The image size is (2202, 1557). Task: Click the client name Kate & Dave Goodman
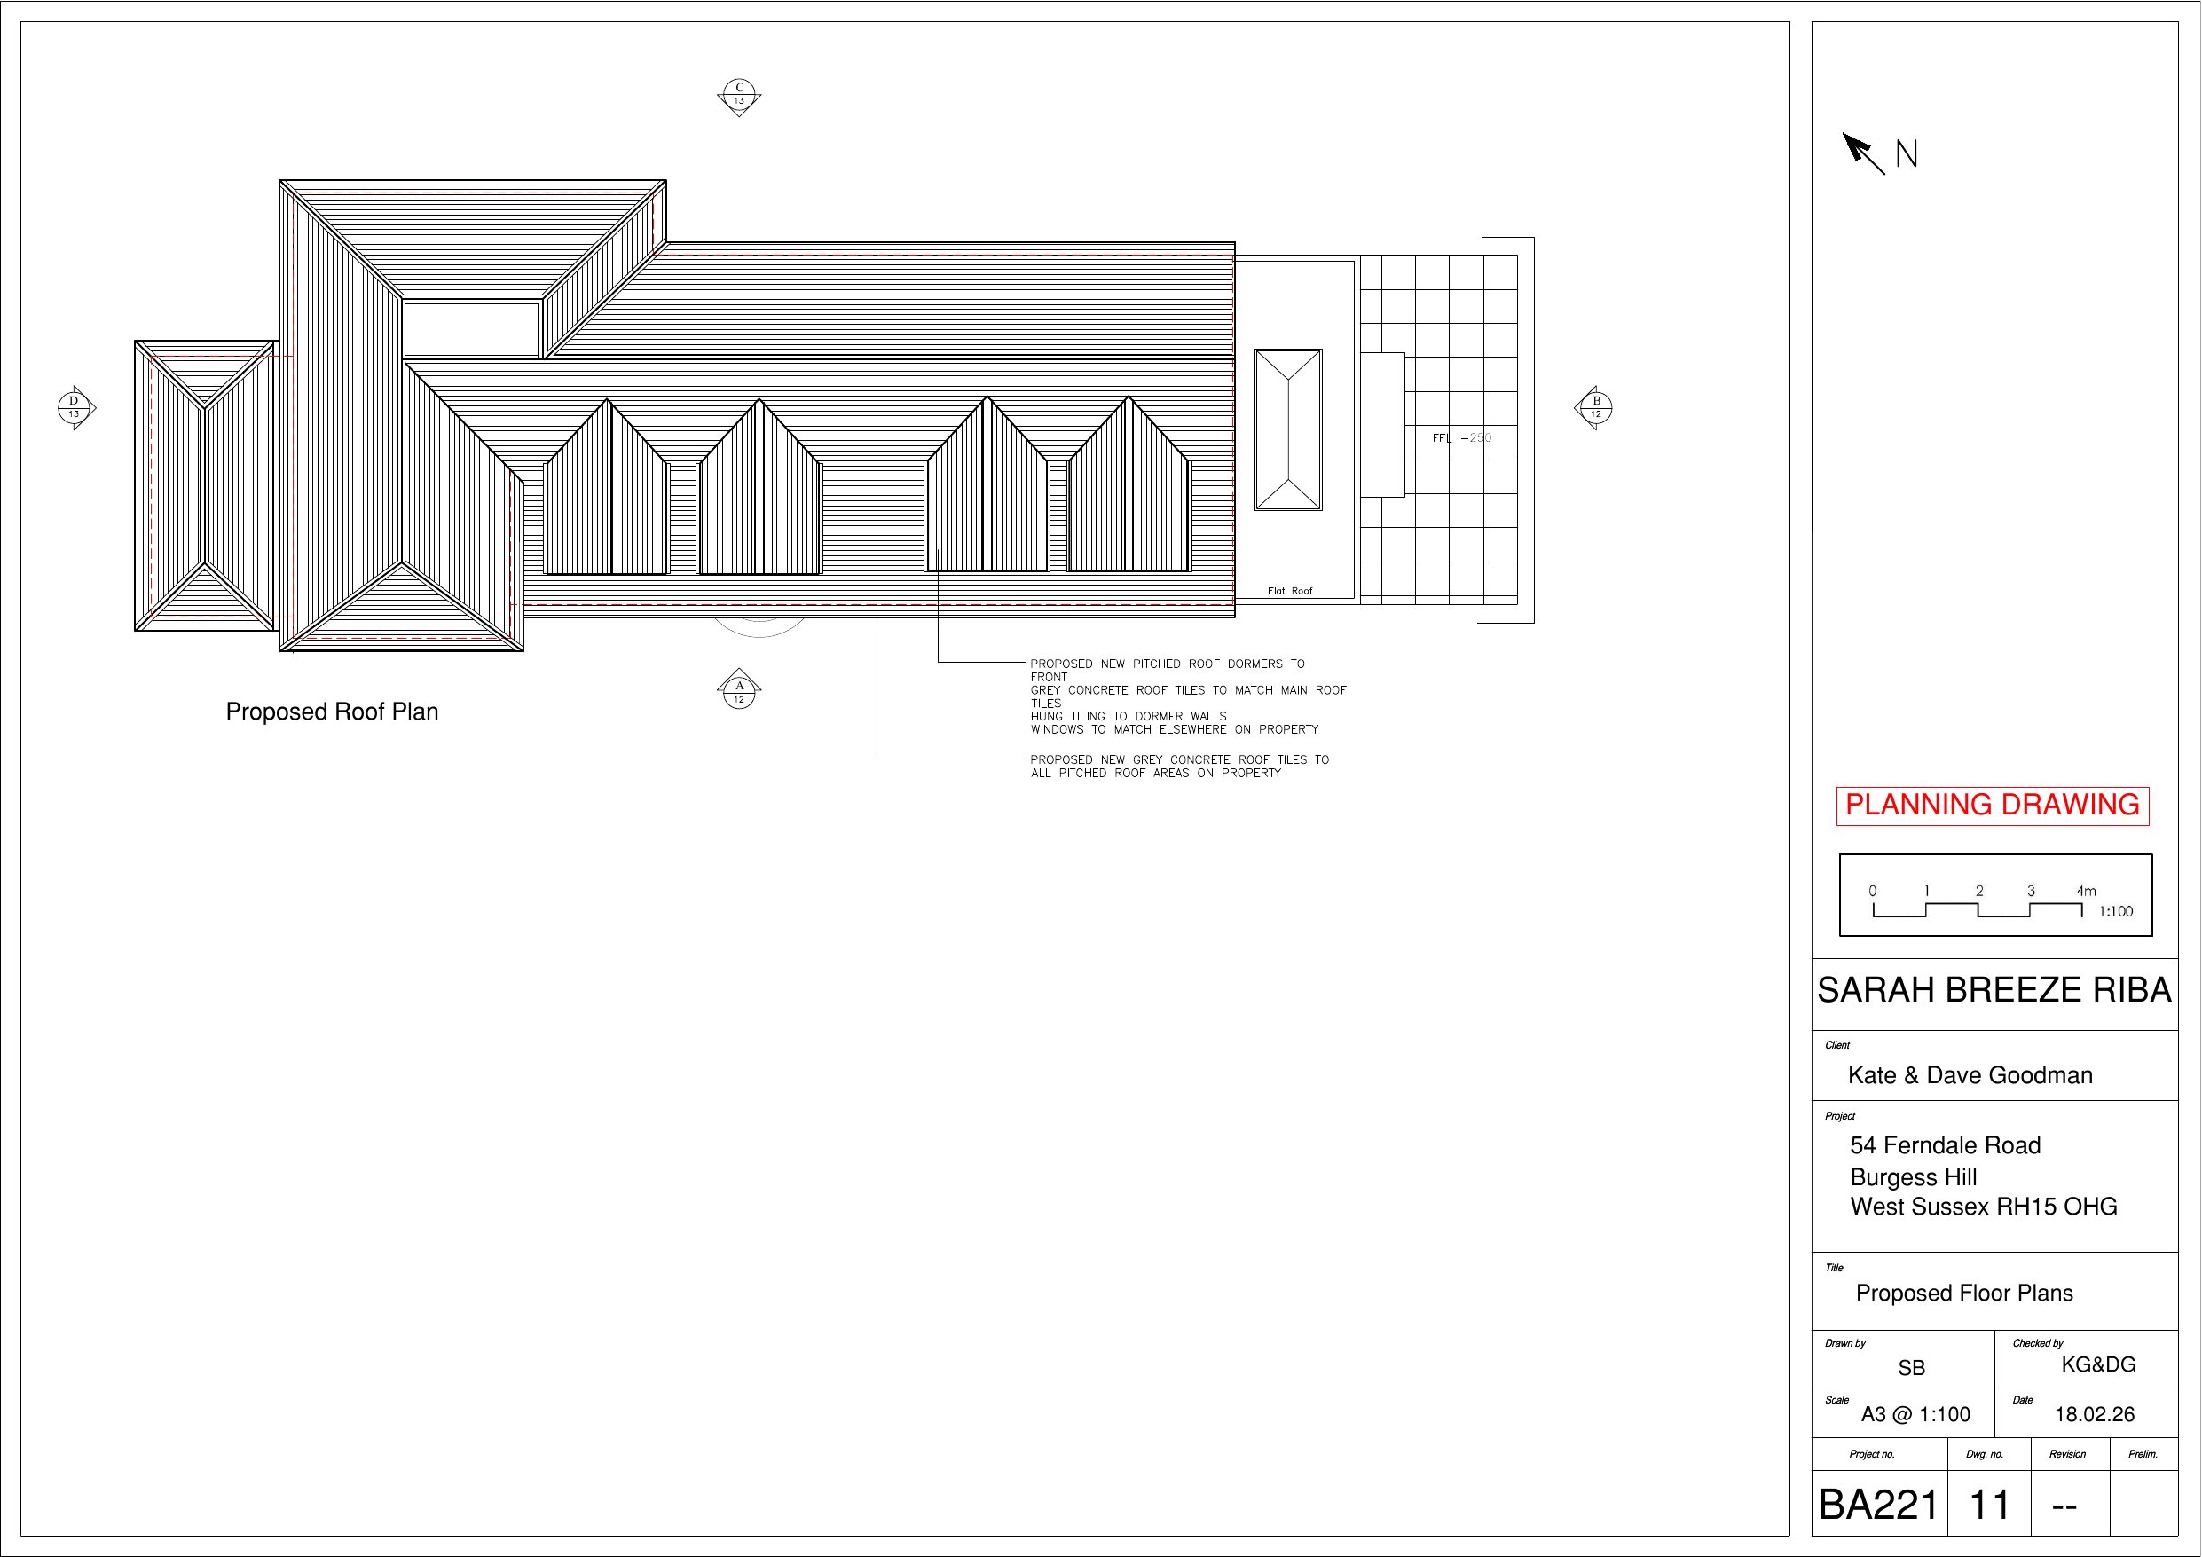1970,1075
